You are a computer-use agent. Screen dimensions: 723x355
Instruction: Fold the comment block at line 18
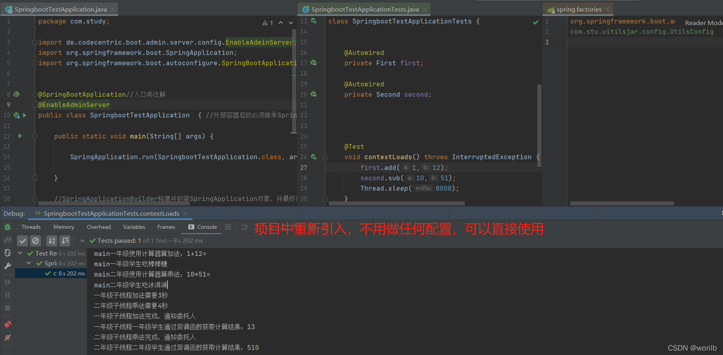click(x=35, y=199)
